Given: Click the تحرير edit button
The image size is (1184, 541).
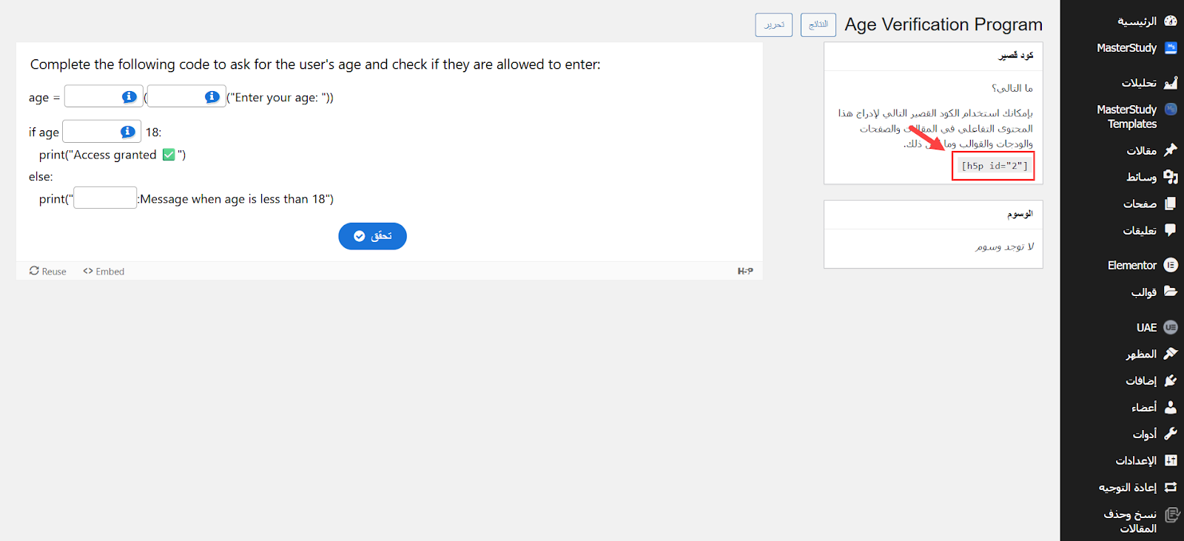Looking at the screenshot, I should (774, 24).
